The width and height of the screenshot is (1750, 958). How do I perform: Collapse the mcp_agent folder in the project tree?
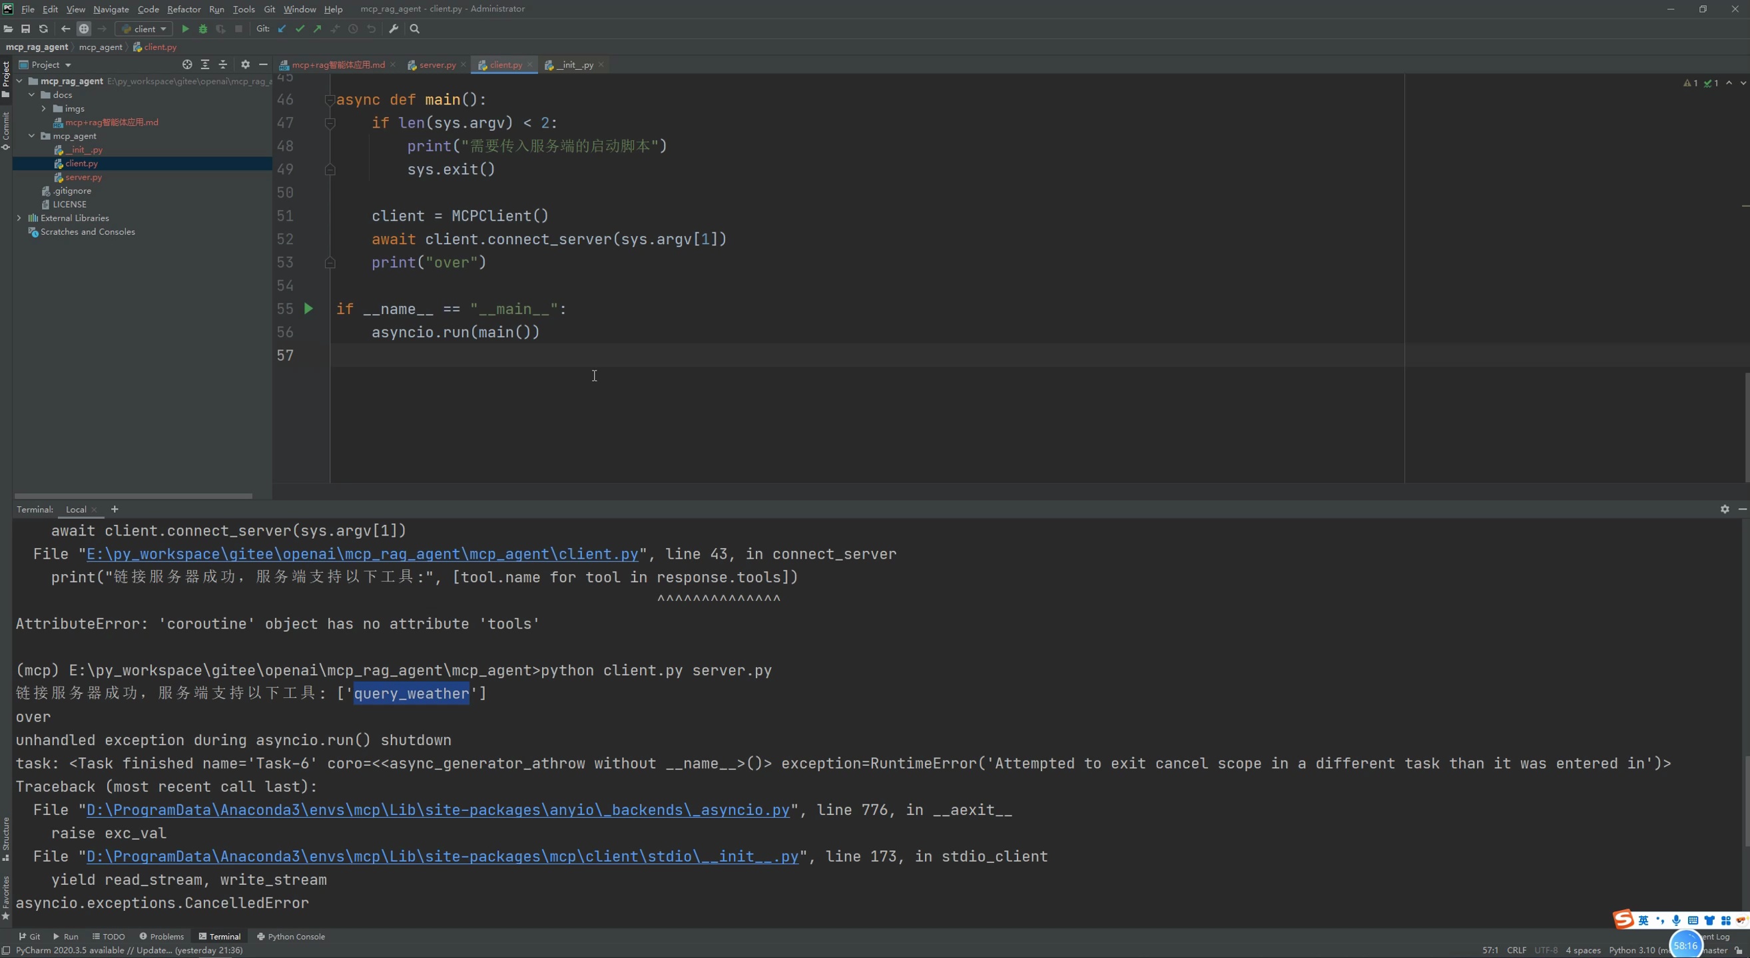tap(31, 136)
